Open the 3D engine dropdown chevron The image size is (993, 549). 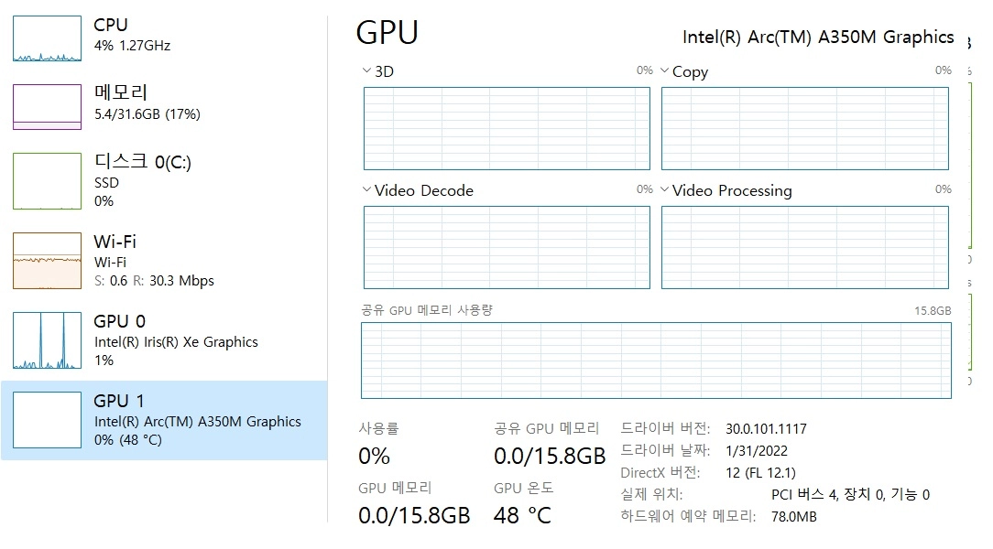coord(366,70)
